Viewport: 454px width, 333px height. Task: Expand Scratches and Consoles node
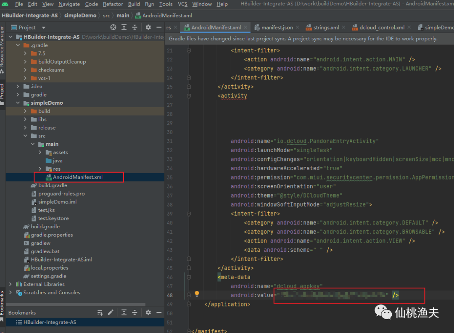11,293
